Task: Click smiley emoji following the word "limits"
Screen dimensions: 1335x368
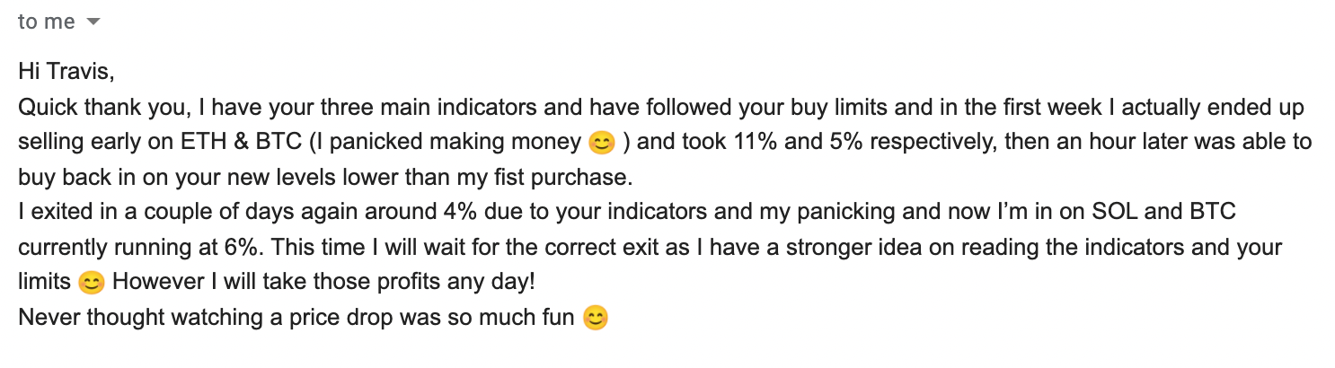Action: tap(91, 282)
